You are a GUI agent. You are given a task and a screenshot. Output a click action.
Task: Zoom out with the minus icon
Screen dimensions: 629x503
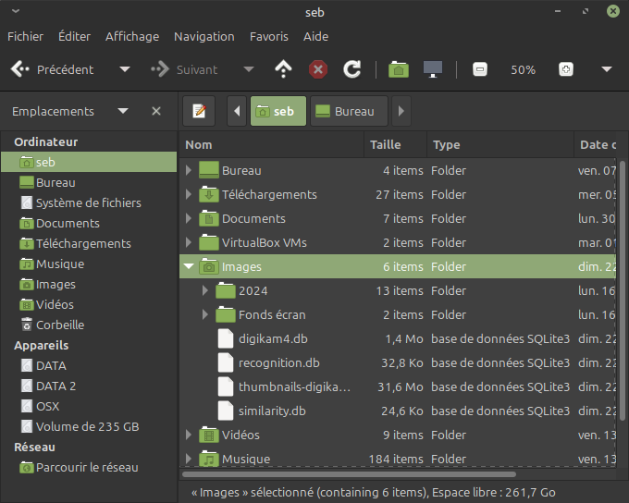pos(479,69)
